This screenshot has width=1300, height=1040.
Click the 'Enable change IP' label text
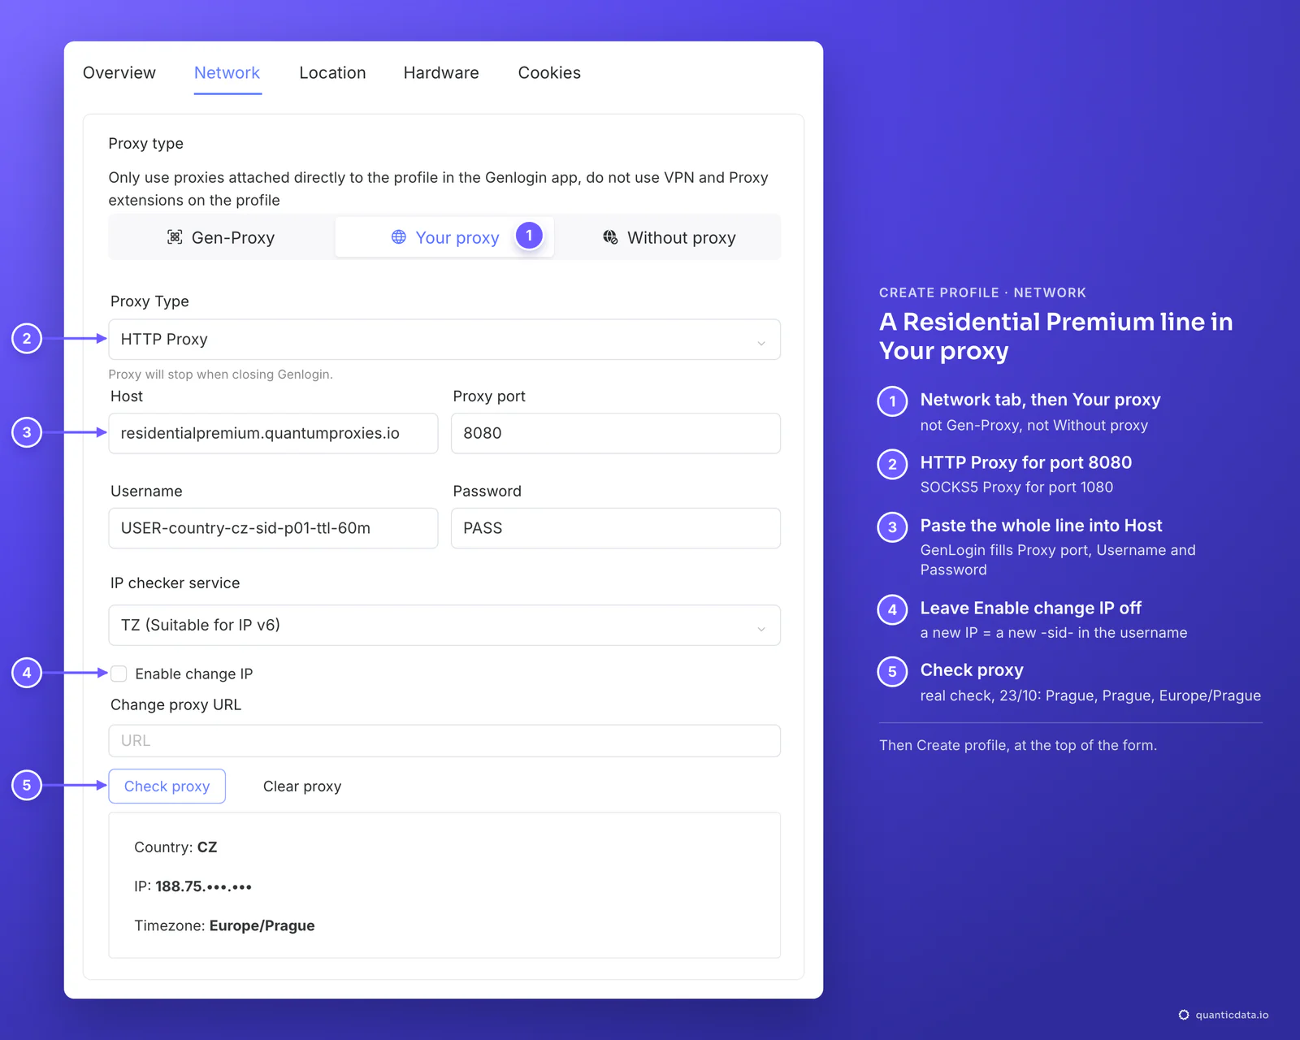coord(194,674)
